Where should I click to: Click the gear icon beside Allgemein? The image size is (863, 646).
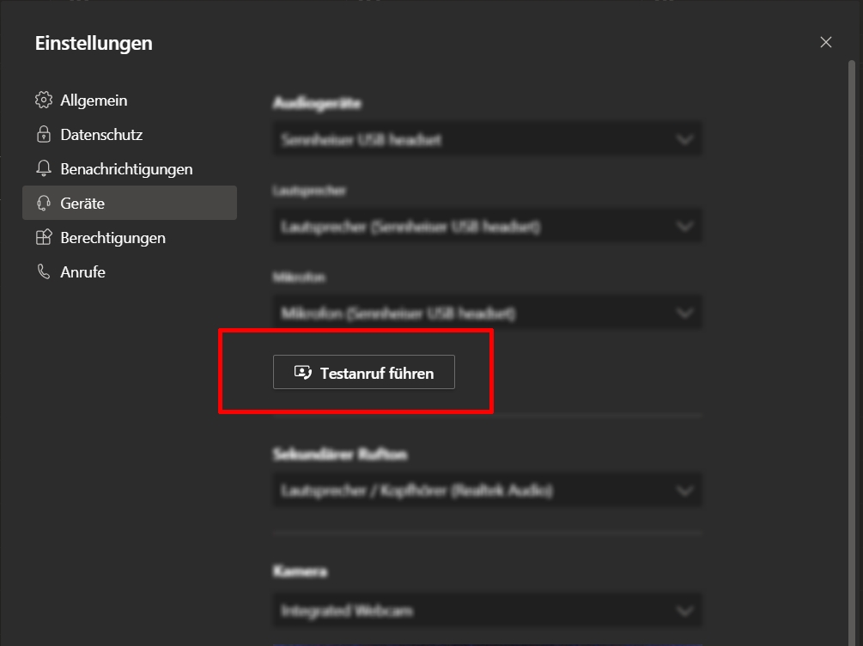(44, 101)
